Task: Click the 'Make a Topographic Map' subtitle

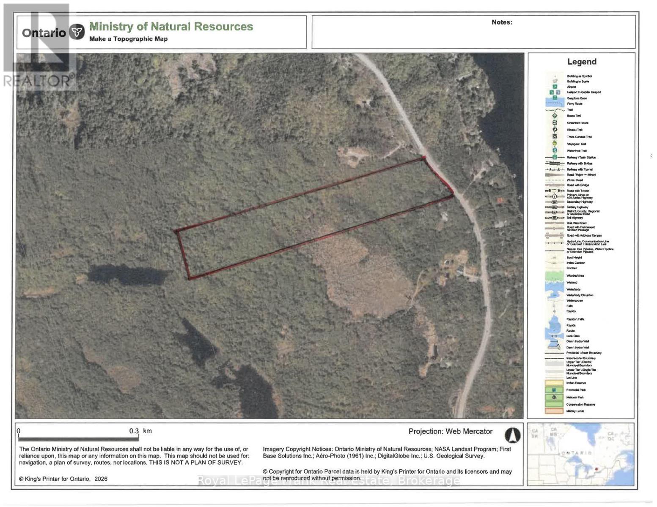Action: (128, 39)
